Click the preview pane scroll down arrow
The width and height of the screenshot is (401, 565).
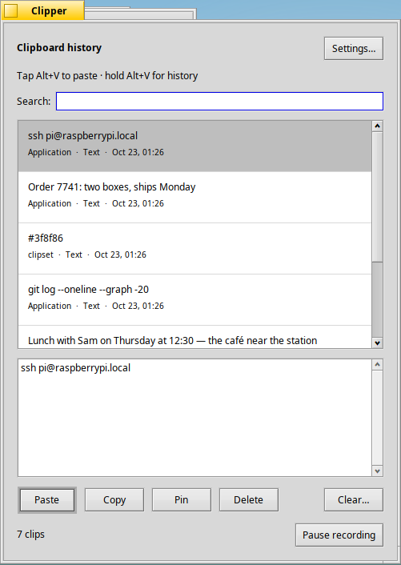[377, 471]
